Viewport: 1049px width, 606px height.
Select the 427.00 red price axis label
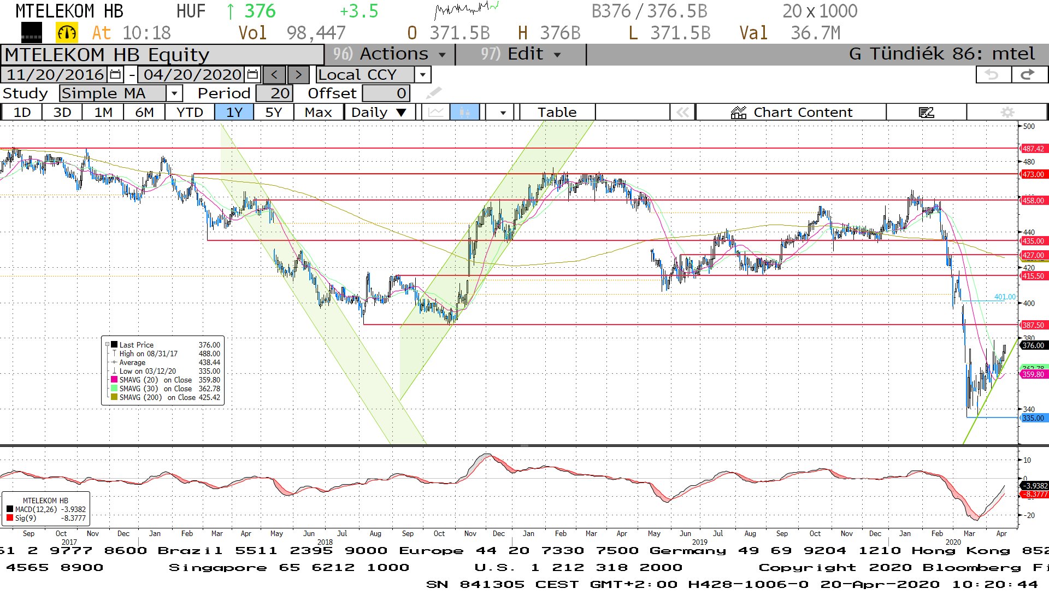tap(1034, 255)
